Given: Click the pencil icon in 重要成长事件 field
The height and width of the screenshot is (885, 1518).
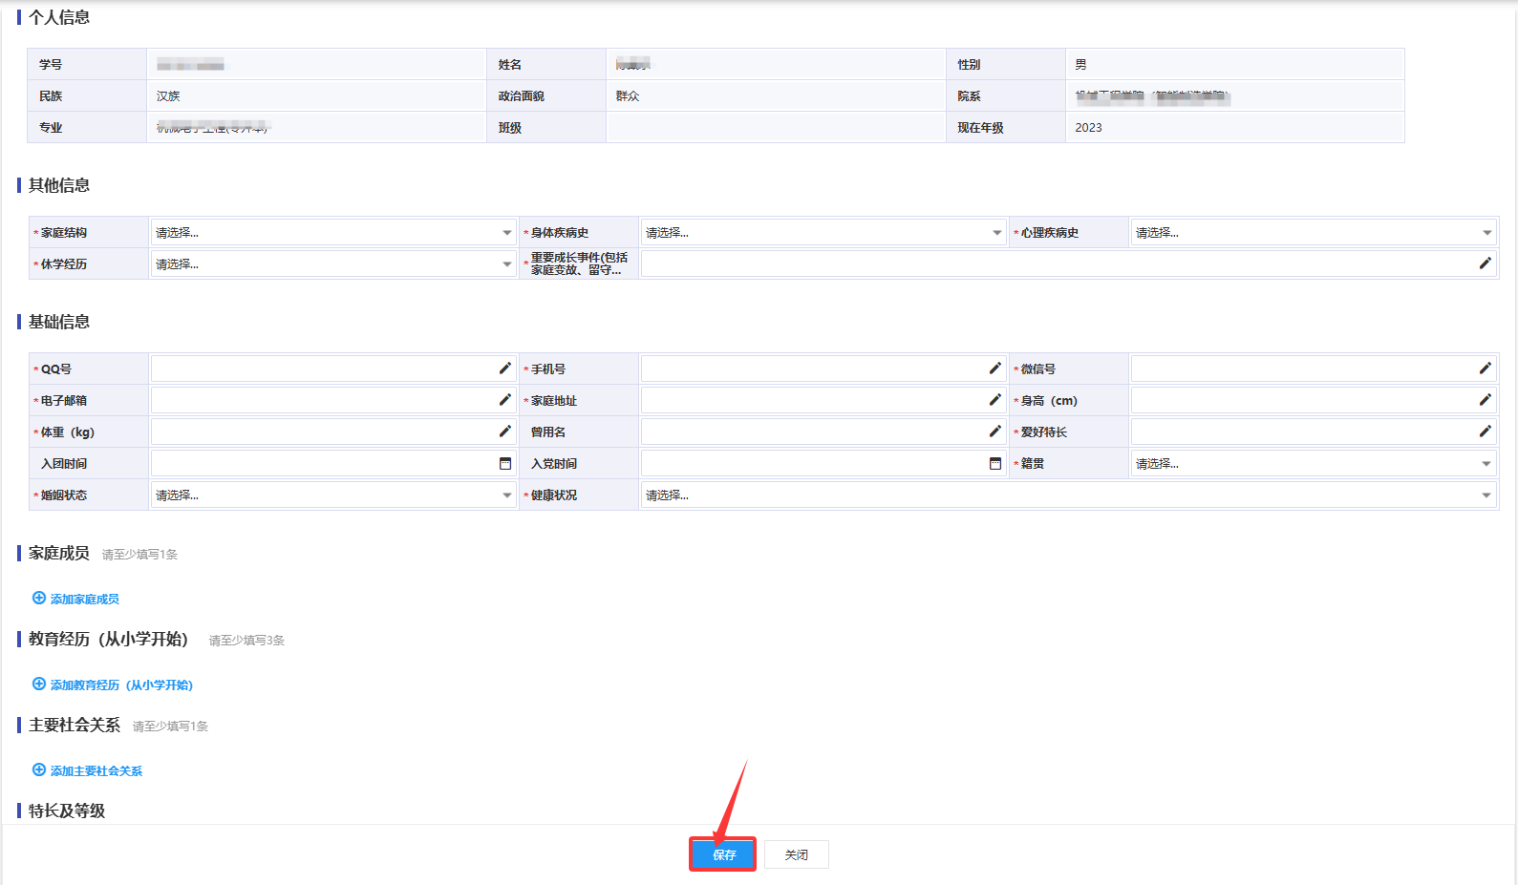Looking at the screenshot, I should point(1486,263).
